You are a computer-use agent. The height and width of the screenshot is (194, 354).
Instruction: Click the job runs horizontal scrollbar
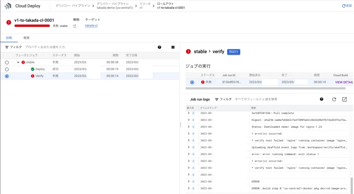point(265,89)
